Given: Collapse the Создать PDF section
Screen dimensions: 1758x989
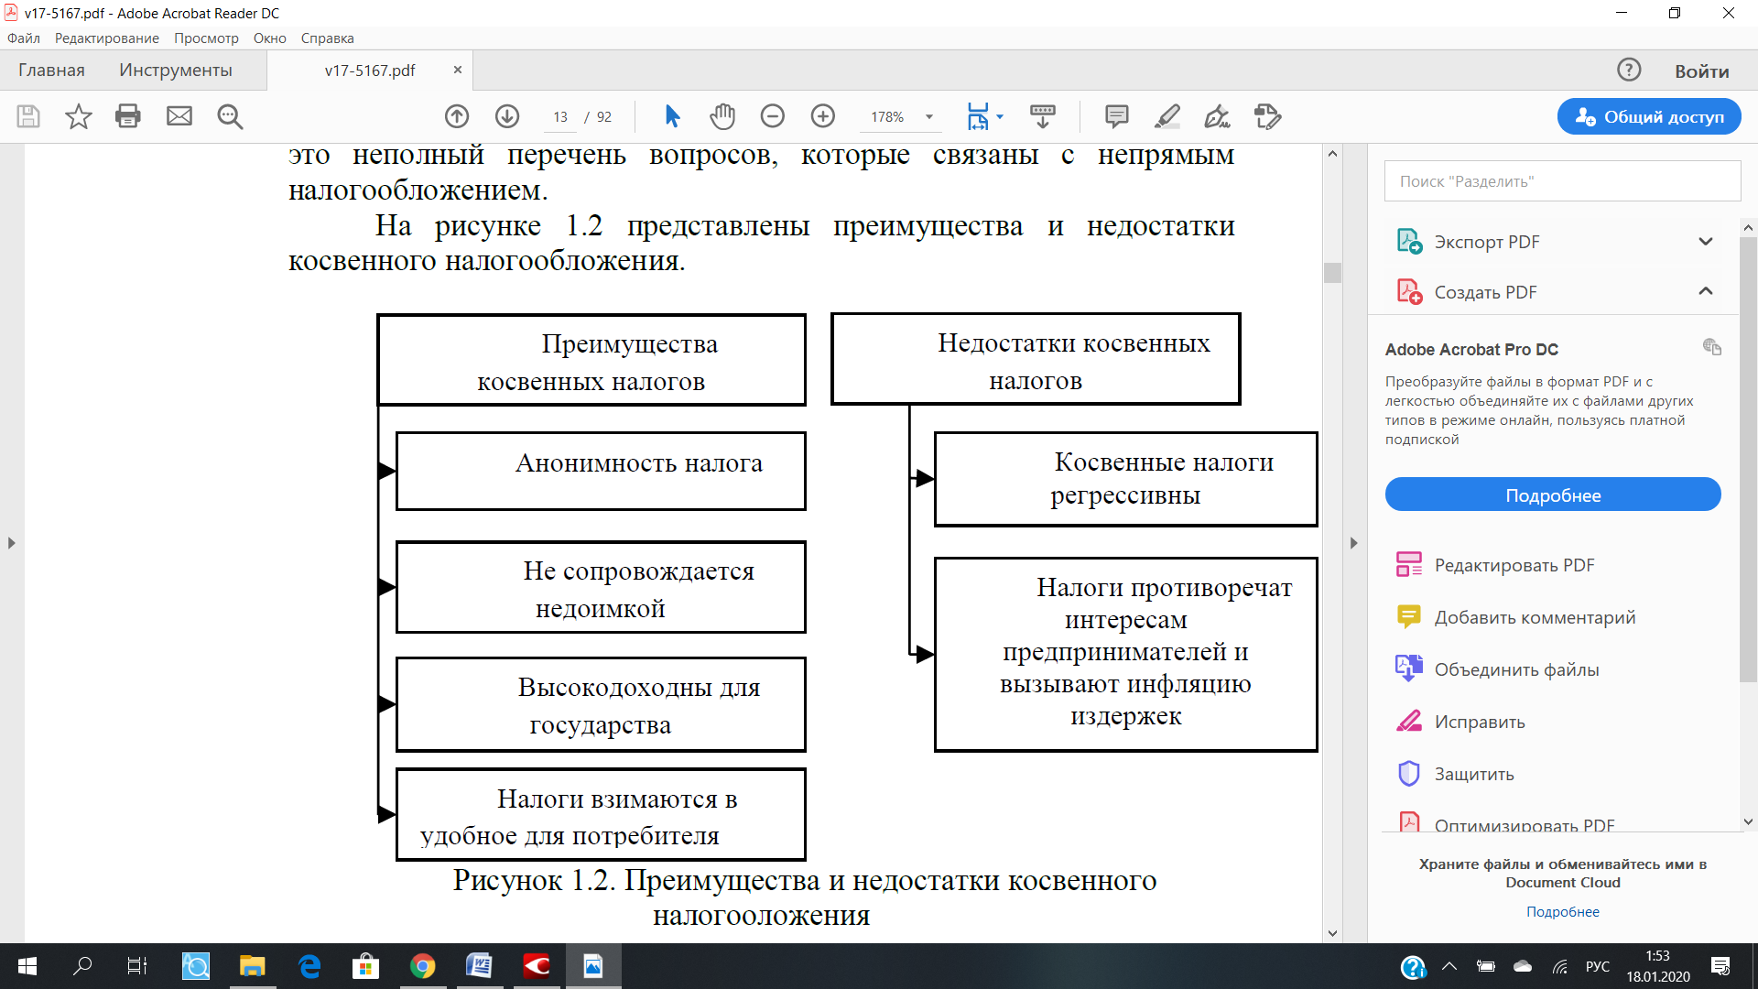Looking at the screenshot, I should [1705, 291].
